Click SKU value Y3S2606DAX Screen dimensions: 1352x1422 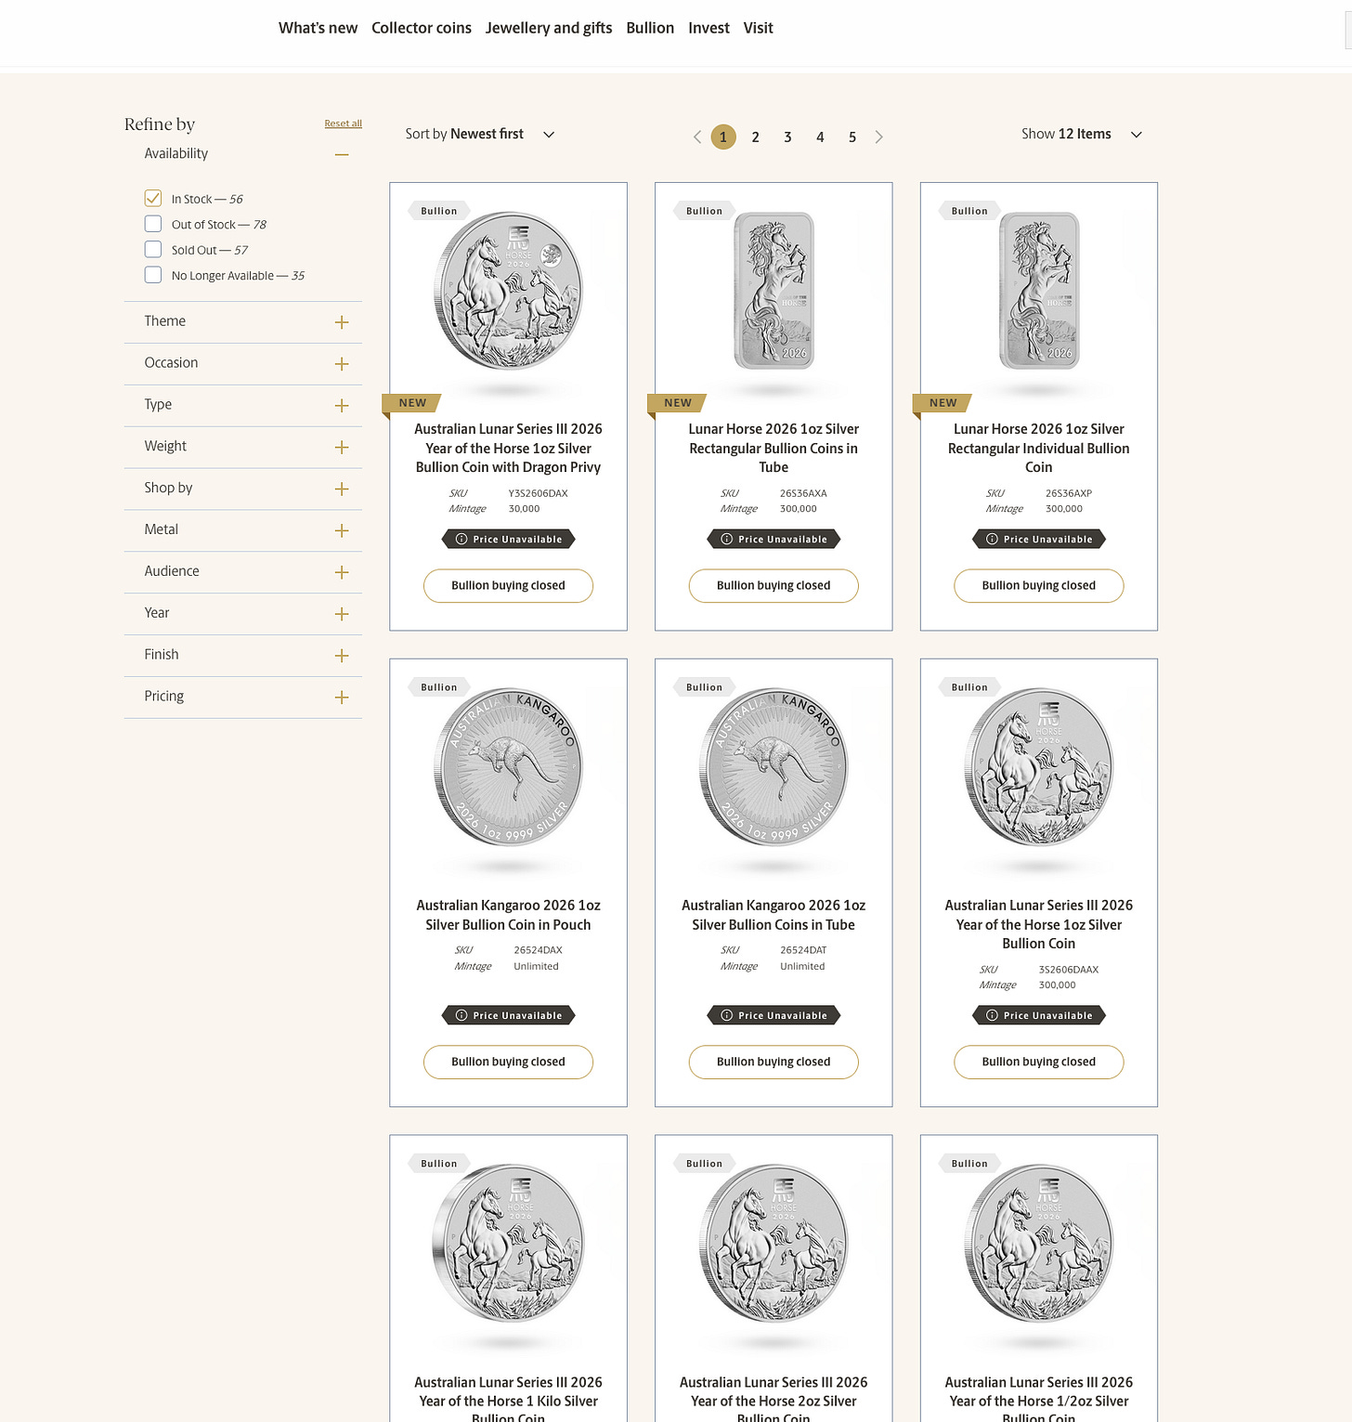538,493
